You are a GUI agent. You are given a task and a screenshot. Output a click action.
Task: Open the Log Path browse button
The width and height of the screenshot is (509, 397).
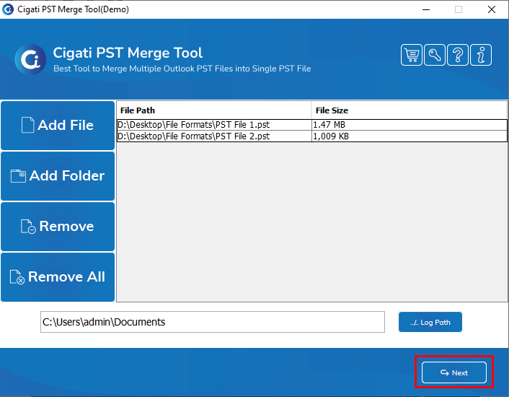(430, 322)
